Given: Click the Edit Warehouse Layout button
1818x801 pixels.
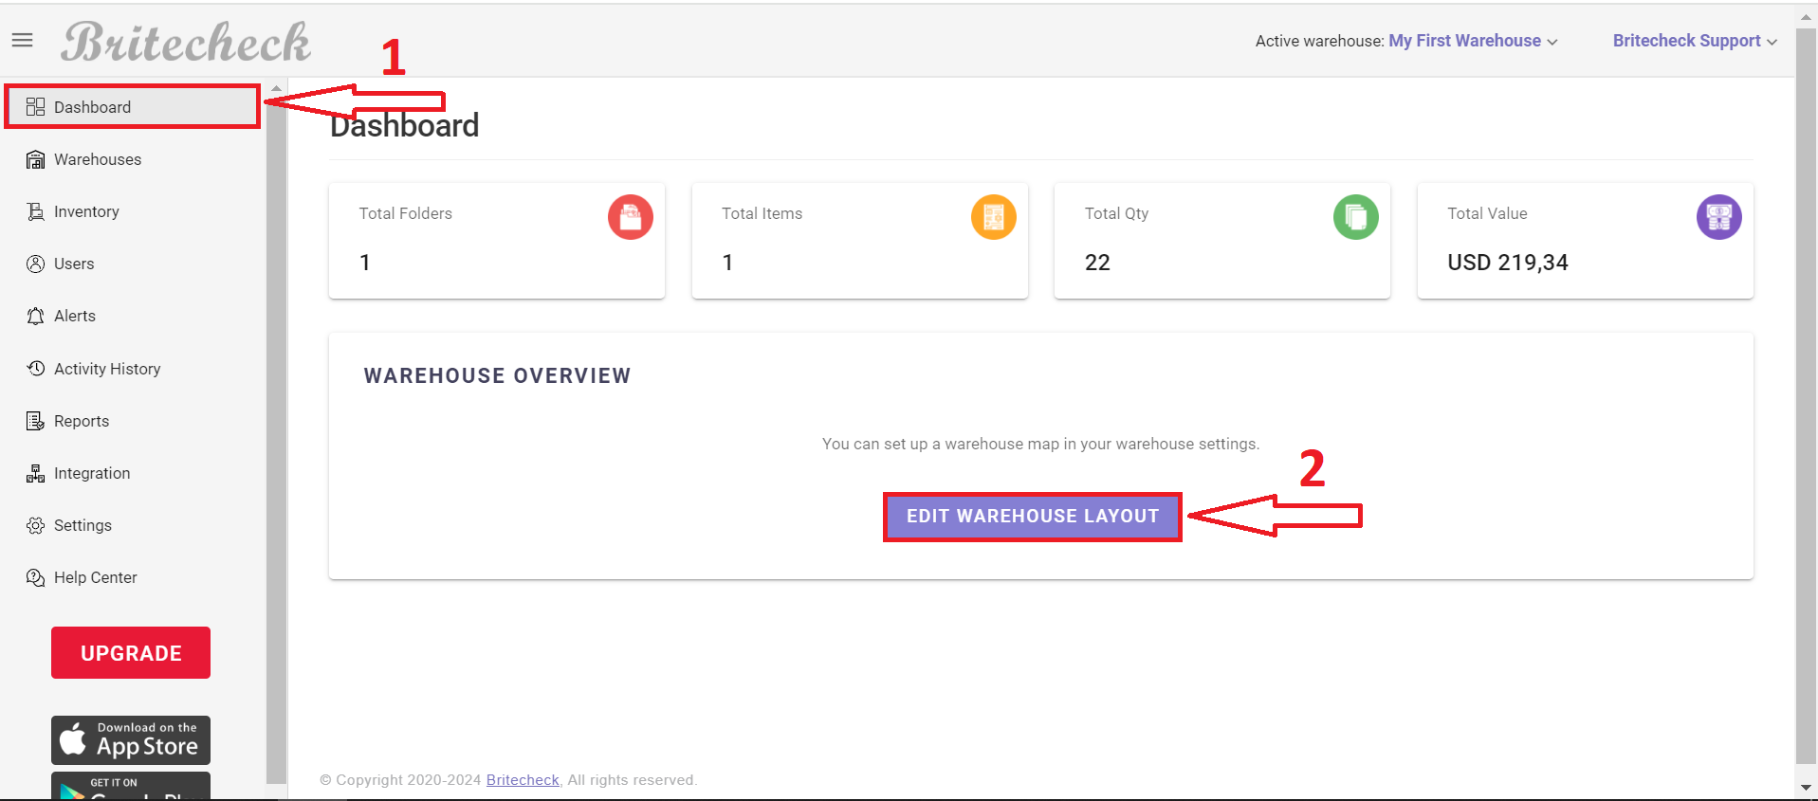Looking at the screenshot, I should [1033, 517].
